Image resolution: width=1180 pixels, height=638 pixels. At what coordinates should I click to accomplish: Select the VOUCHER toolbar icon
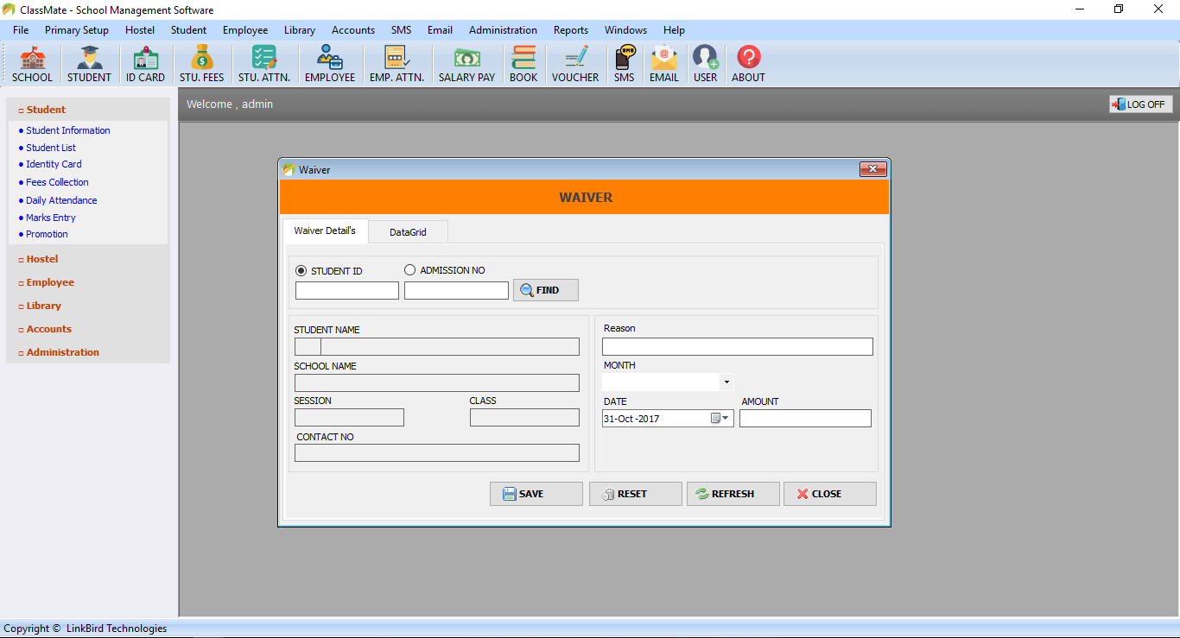575,62
